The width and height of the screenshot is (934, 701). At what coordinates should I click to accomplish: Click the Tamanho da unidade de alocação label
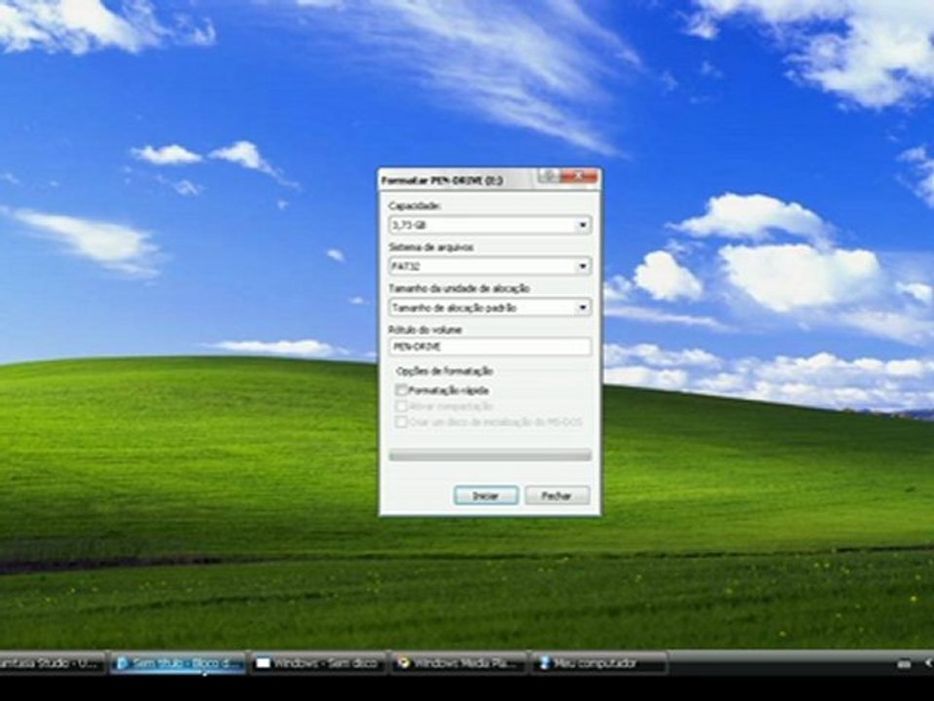[x=458, y=288]
